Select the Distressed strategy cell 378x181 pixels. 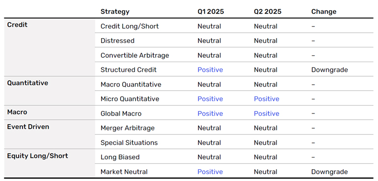pyautogui.click(x=117, y=41)
